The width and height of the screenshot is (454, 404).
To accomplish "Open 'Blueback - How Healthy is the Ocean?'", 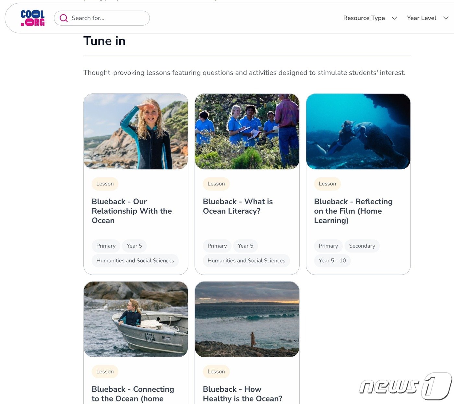I will (x=242, y=394).
